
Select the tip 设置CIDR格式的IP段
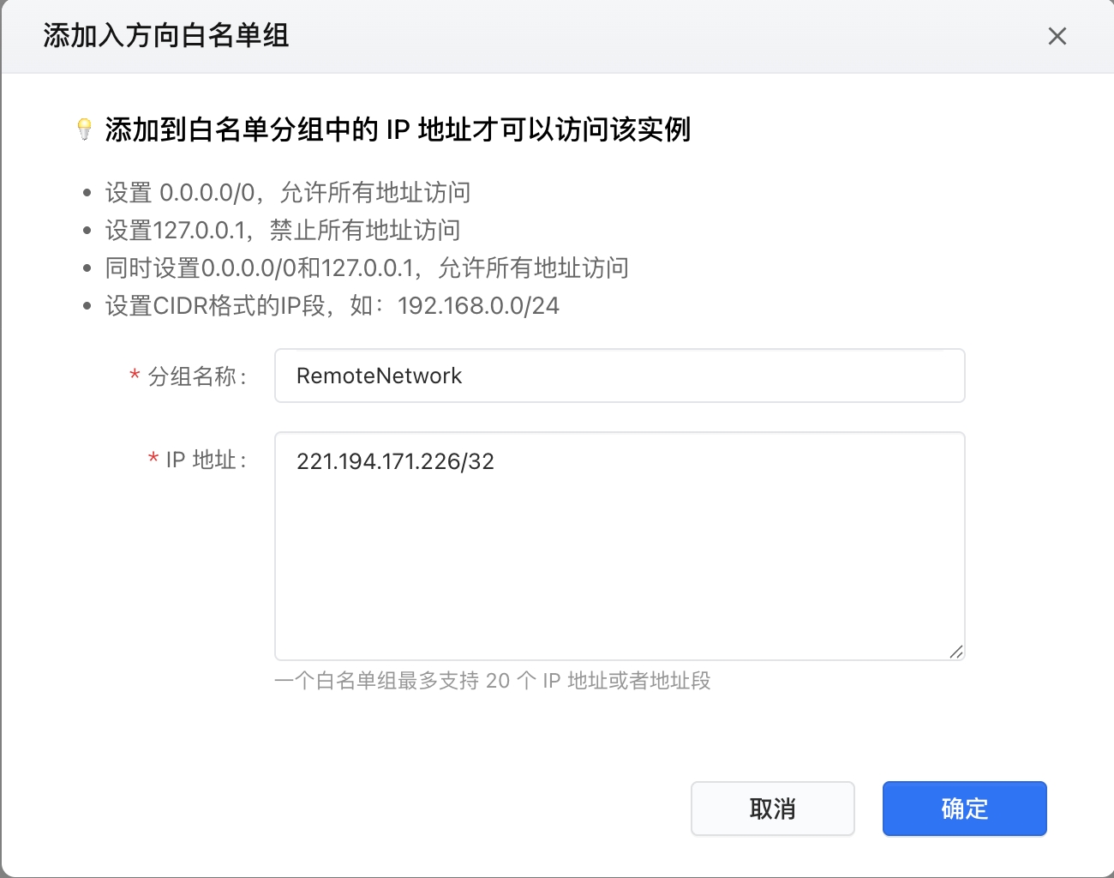(x=332, y=306)
